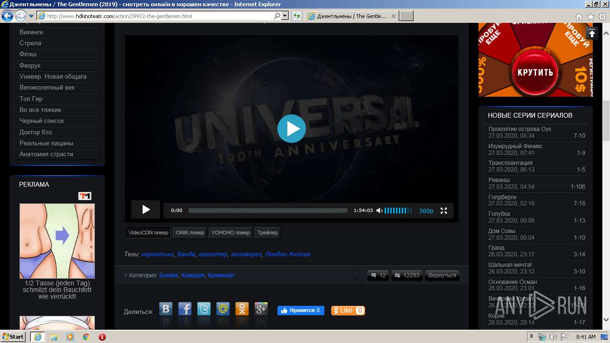This screenshot has width=610, height=343.
Task: Click the Odnoklassniki Like button
Action: (348, 310)
